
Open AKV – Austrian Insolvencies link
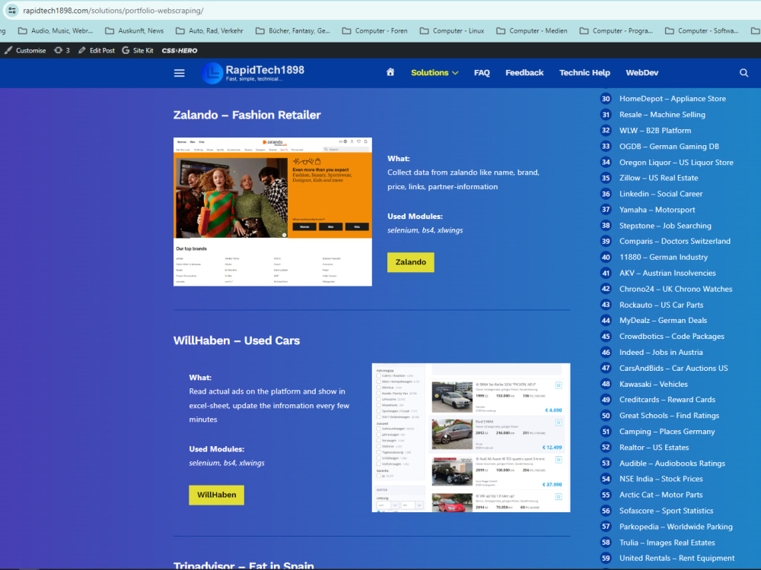click(x=667, y=274)
